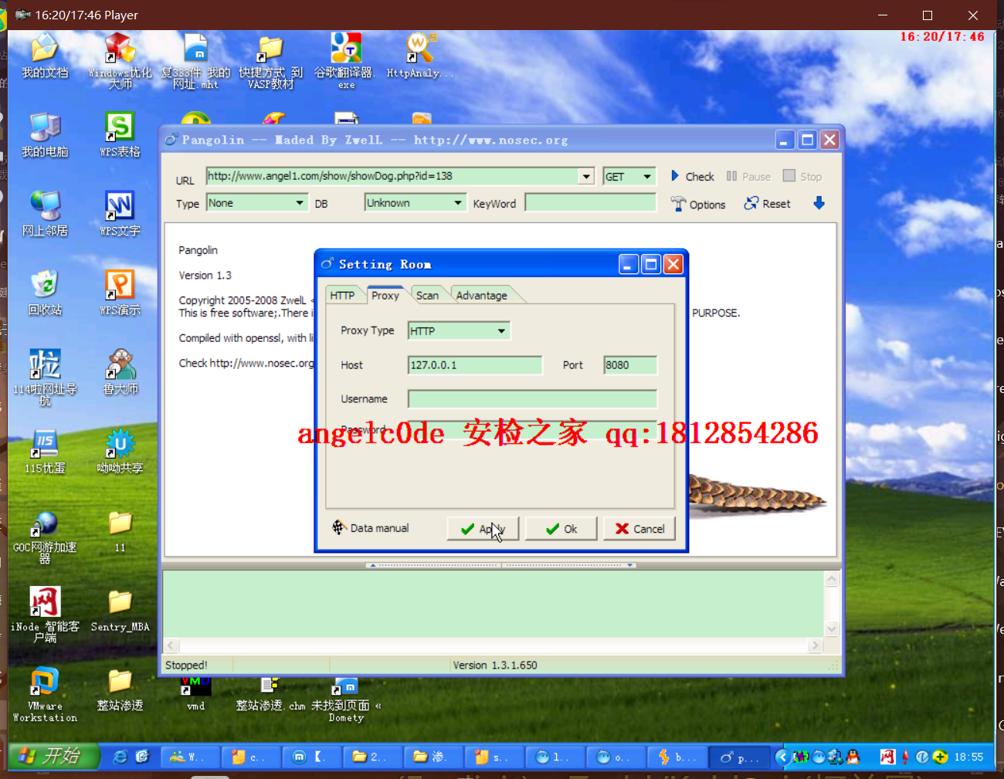Open the vmd desktop icon
This screenshot has height=779, width=1004.
coord(195,694)
